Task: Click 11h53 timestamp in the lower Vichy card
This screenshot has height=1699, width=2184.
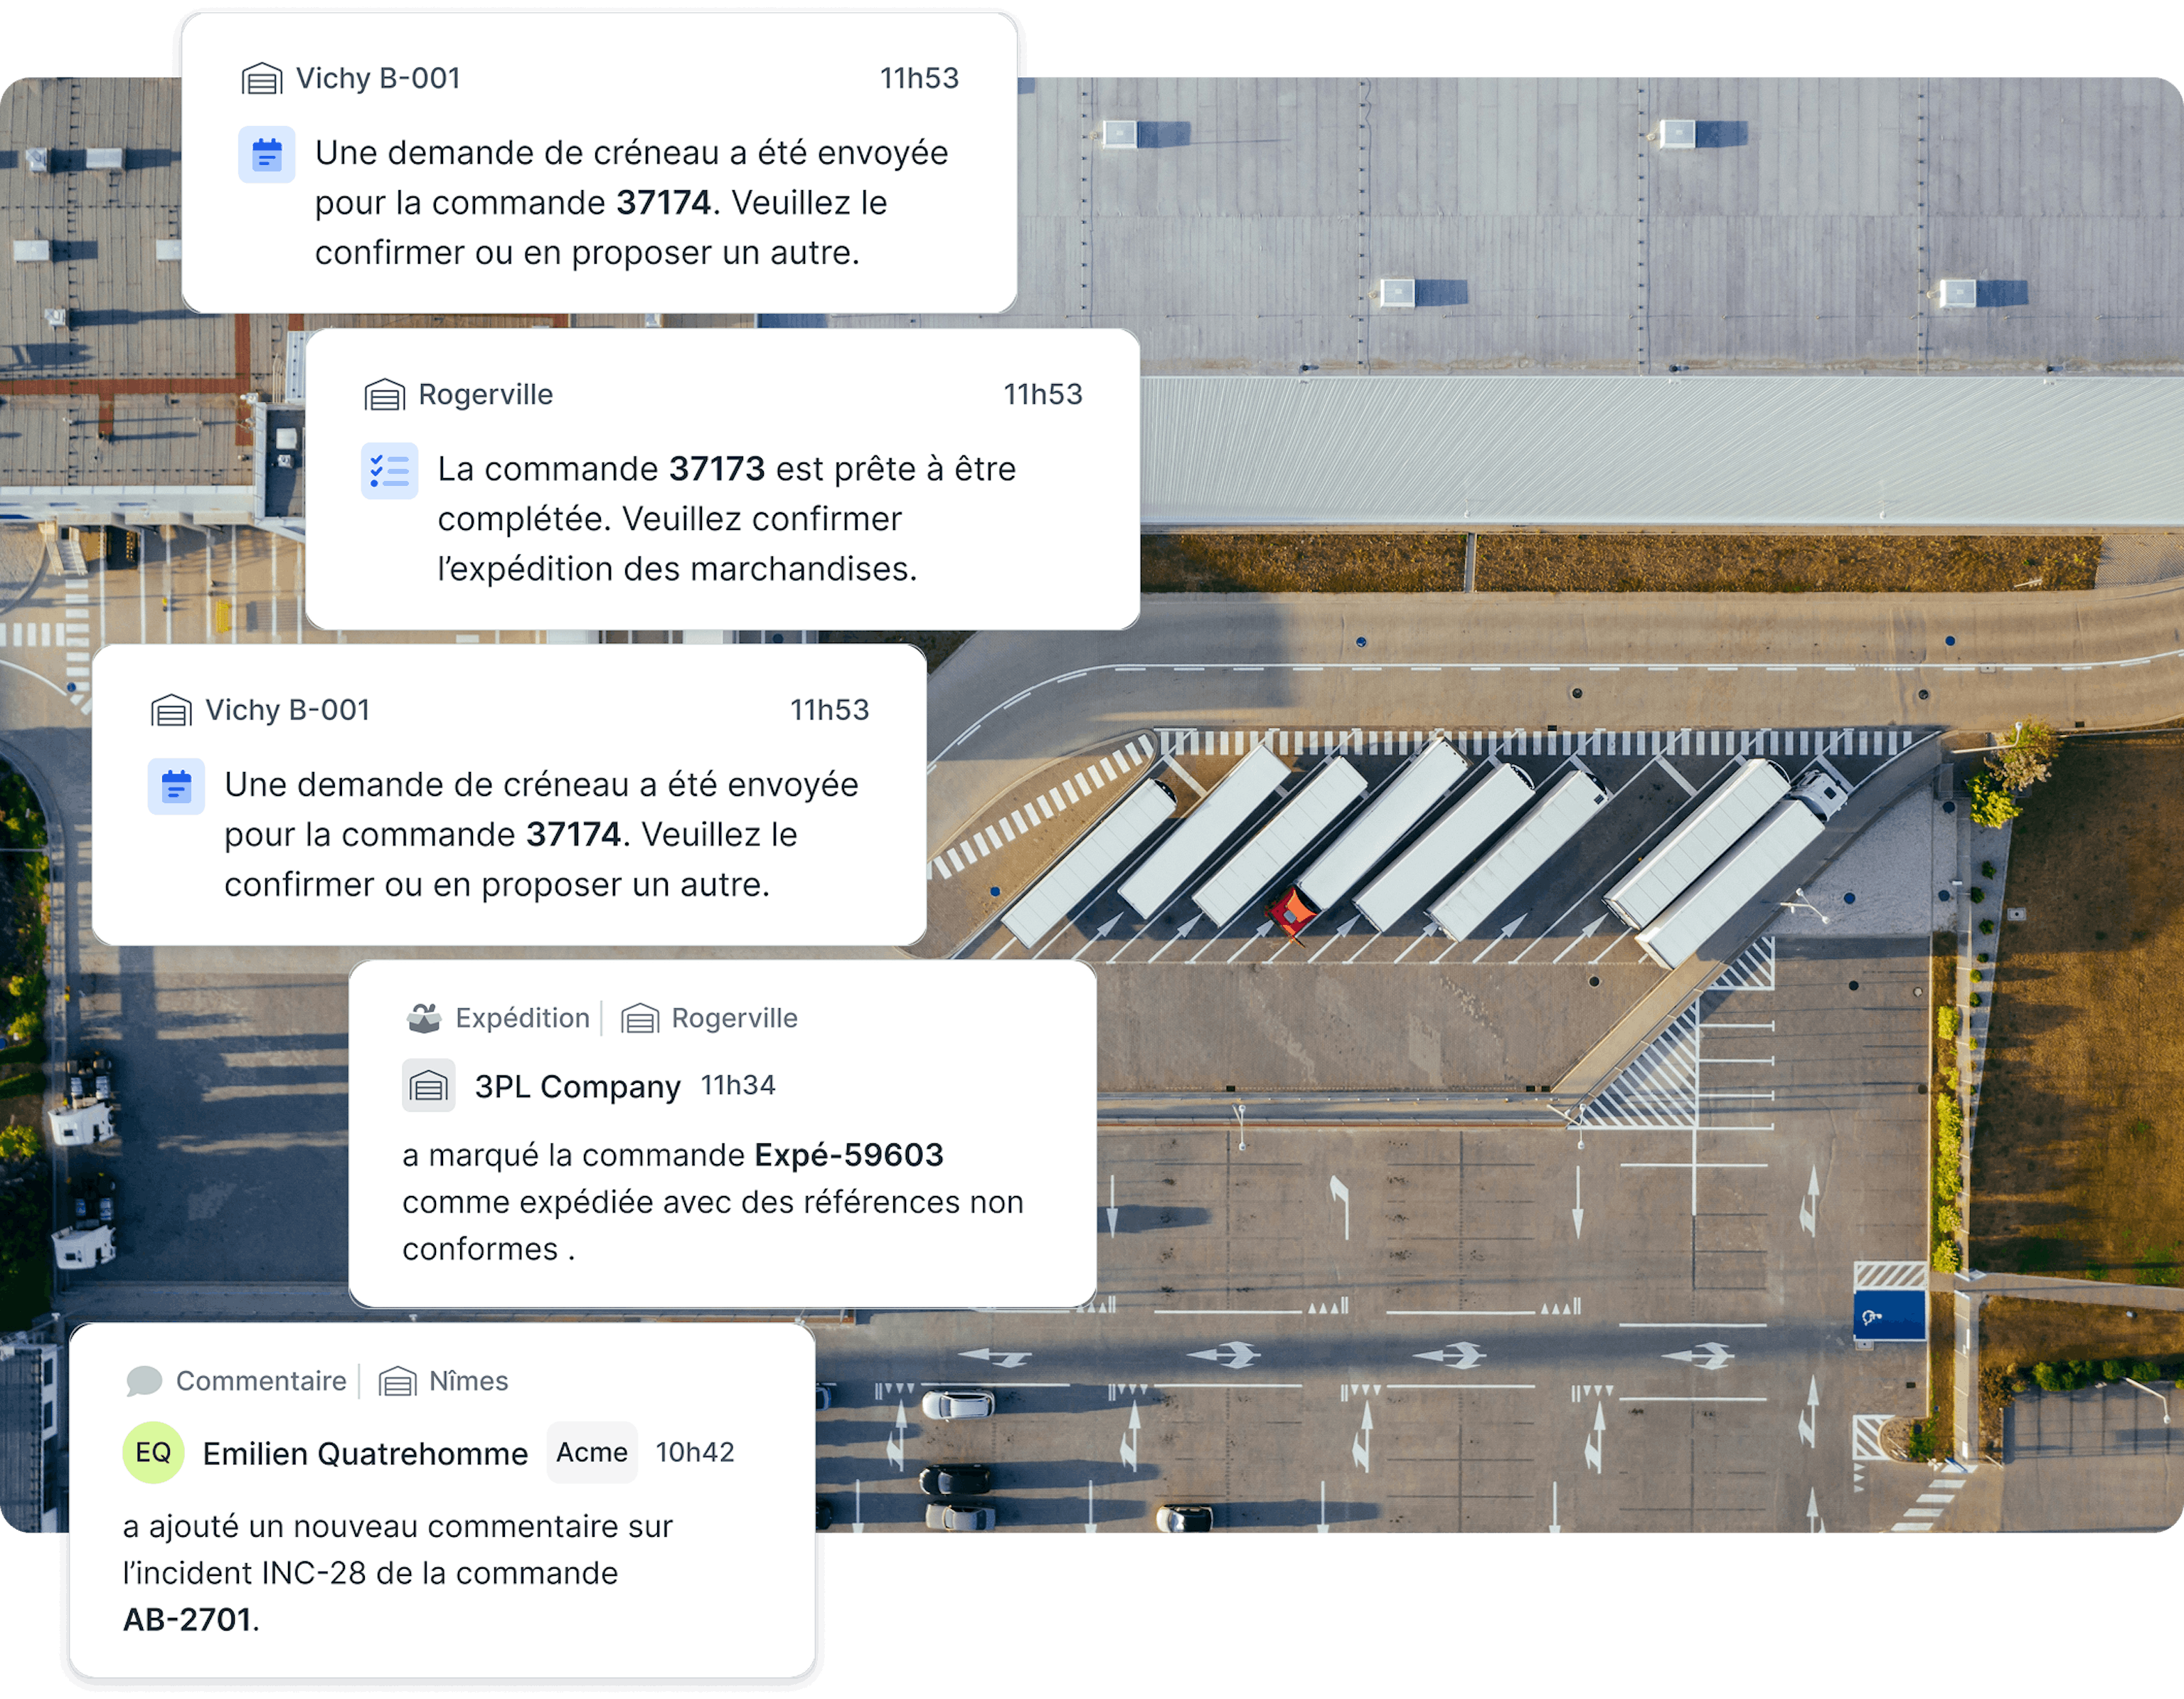Action: point(830,709)
